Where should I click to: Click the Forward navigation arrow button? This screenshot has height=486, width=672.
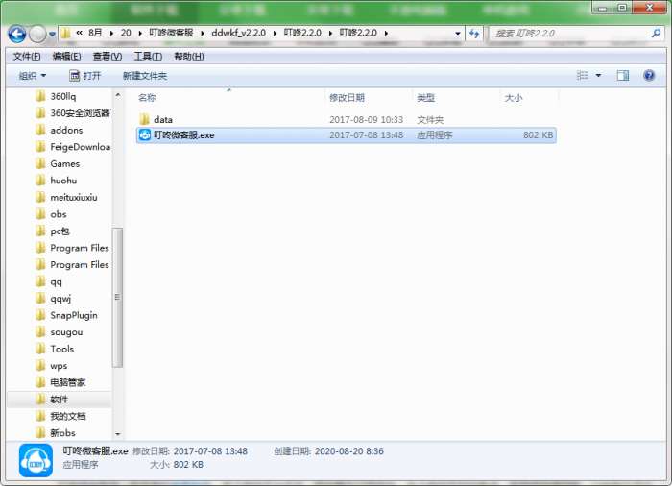point(37,34)
